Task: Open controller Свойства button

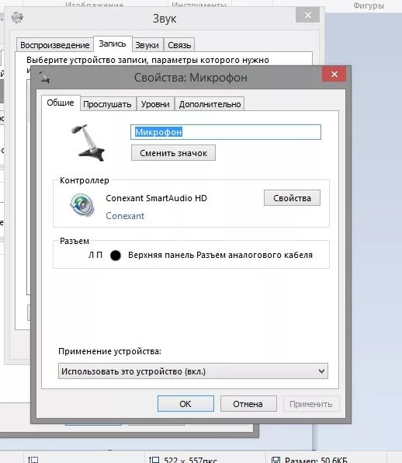Action: [x=292, y=198]
